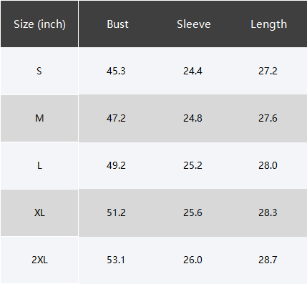The image size is (307, 284).
Task: Select length value 28.0
Action: (268, 165)
